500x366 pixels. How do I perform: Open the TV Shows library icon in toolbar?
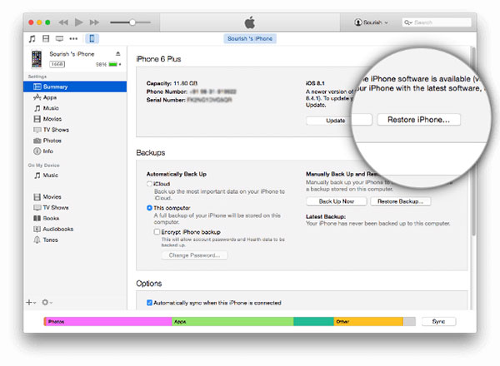pyautogui.click(x=59, y=39)
